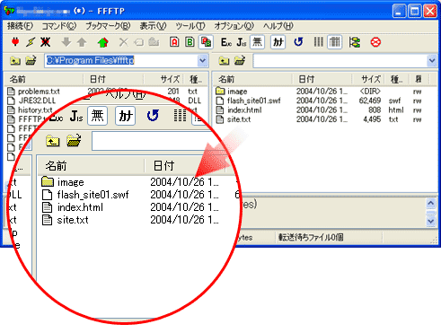This screenshot has height=333, width=441.
Task: Sort local list by サイズ column
Action: tap(163, 79)
